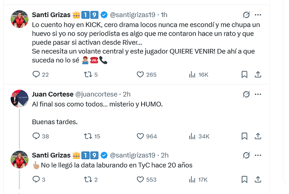Bookmark the tweet about TyC hace 20 años
This screenshot has height=194, width=289.
[245, 179]
